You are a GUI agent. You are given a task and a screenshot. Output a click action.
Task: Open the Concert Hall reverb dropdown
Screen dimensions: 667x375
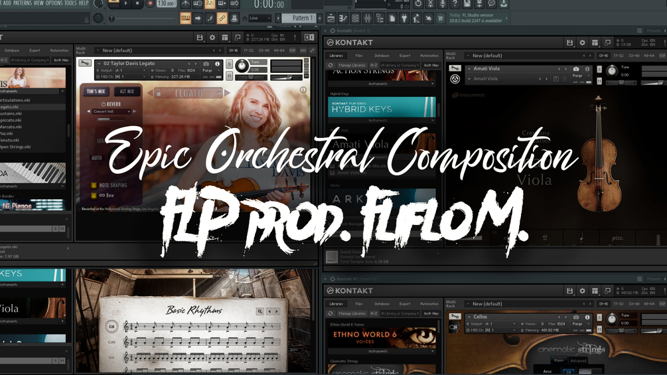pyautogui.click(x=111, y=112)
